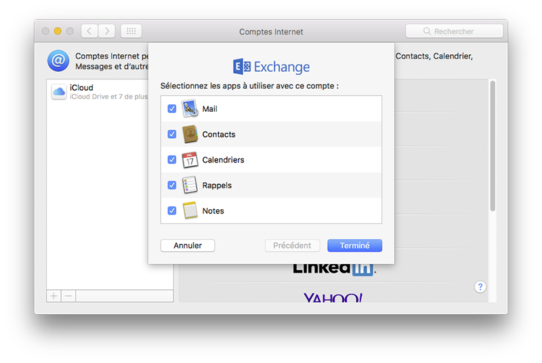Deselect the Notes checkbox
The height and width of the screenshot is (363, 542).
(x=172, y=211)
